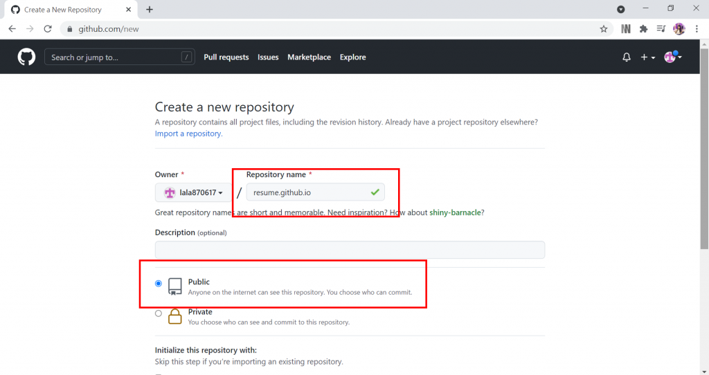Go back with browser back arrow
This screenshot has width=709, height=375.
tap(12, 29)
